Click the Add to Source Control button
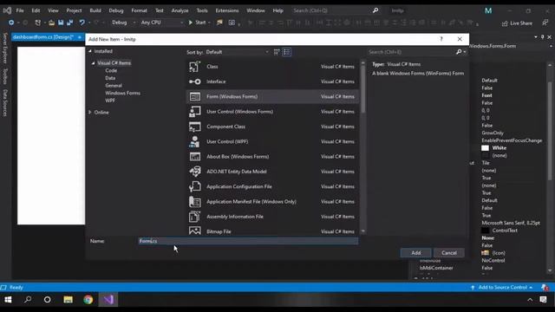The height and width of the screenshot is (312, 555). click(x=502, y=287)
